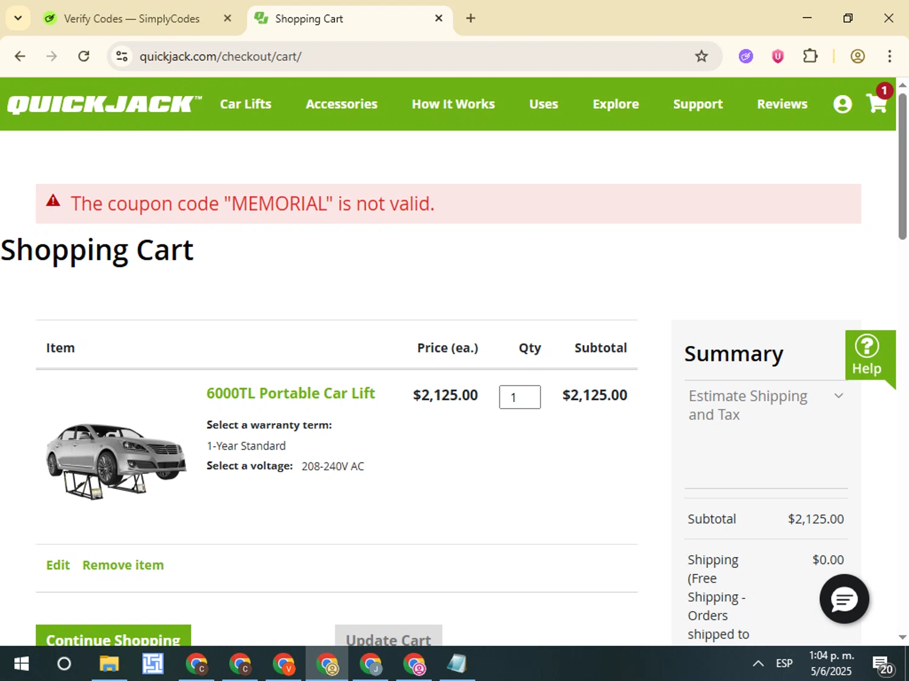Image resolution: width=909 pixels, height=681 pixels.
Task: Click the Update Cart button
Action: coord(388,636)
